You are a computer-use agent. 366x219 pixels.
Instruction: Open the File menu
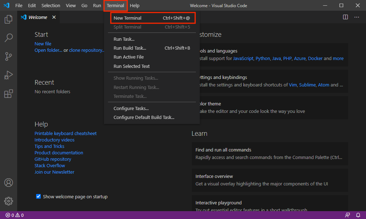coord(19,5)
